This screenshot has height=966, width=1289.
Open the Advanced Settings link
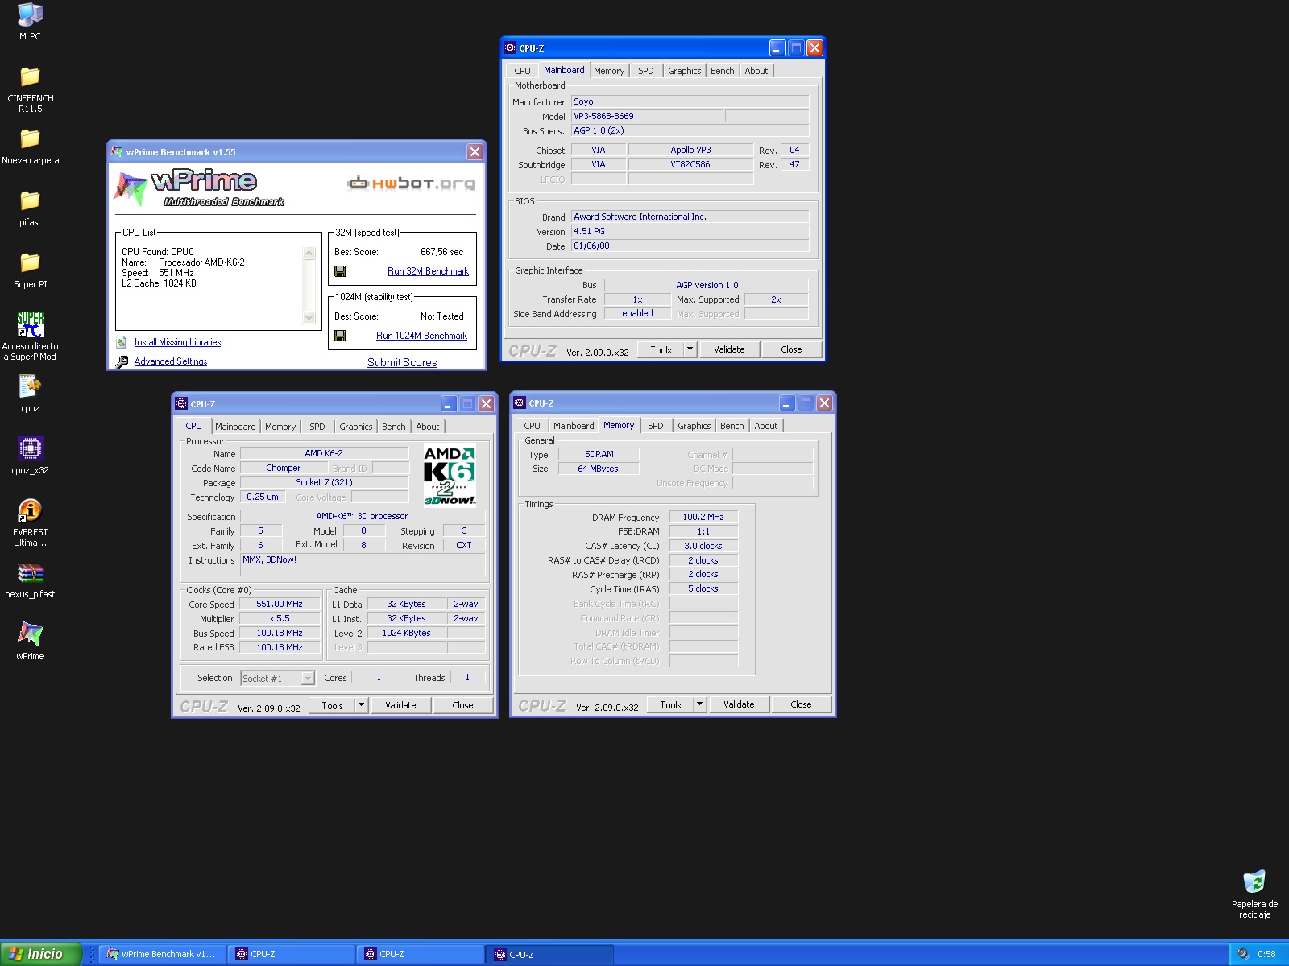(171, 361)
